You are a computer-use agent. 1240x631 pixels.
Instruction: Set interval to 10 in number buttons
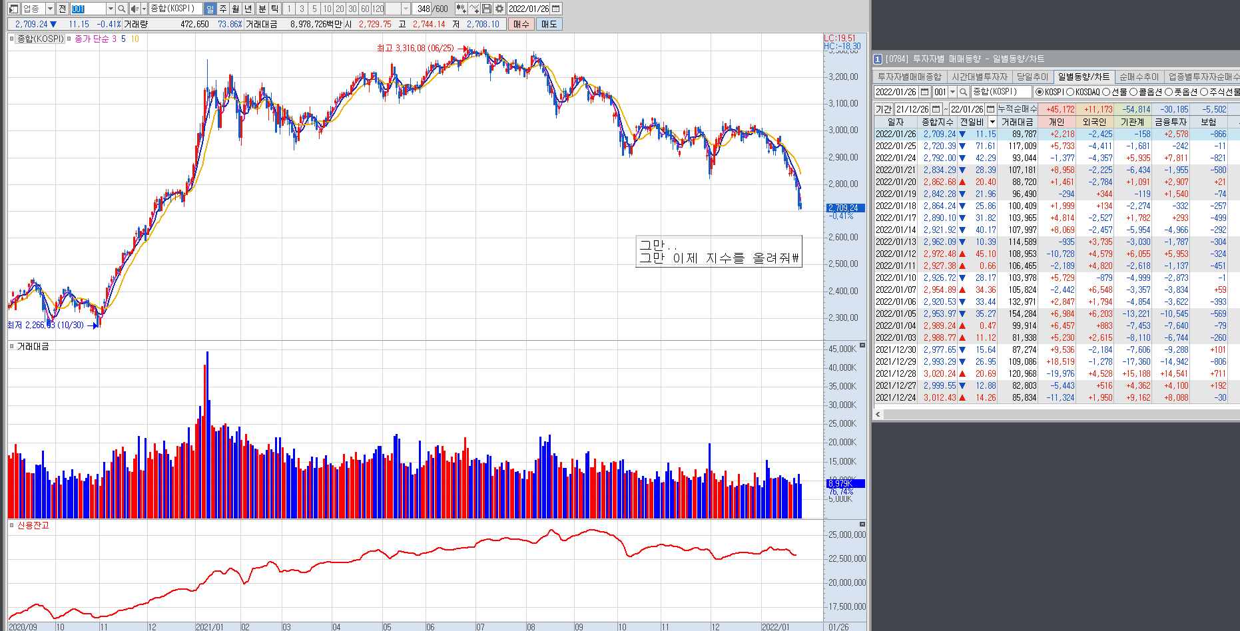(327, 9)
